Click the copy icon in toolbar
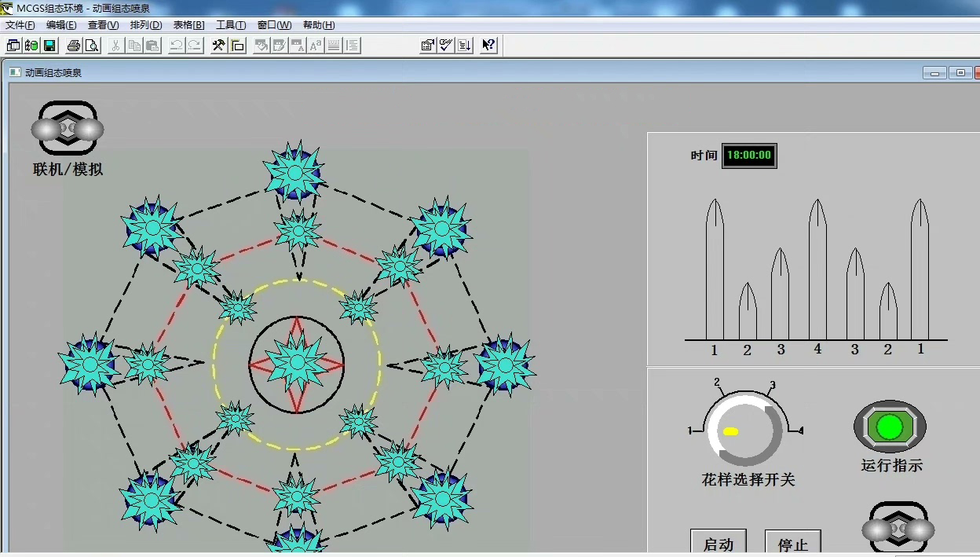This screenshot has height=557, width=980. (134, 45)
